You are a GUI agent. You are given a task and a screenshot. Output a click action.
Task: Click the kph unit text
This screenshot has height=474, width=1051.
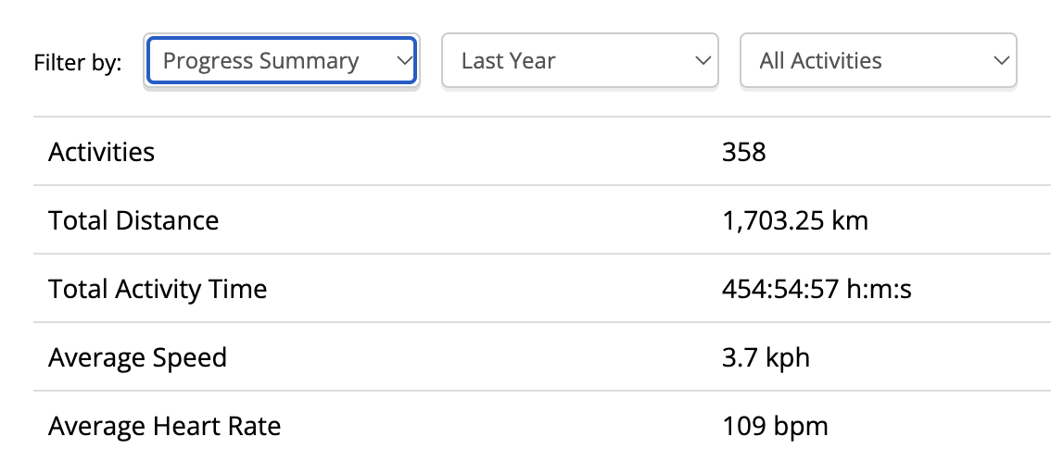(787, 358)
